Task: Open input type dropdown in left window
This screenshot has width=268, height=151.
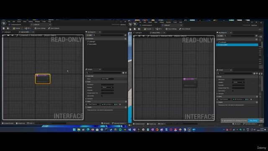Action: 107,104
